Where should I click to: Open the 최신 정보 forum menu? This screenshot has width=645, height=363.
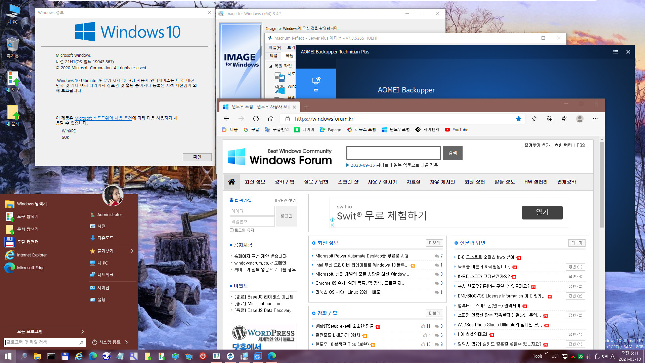255,182
